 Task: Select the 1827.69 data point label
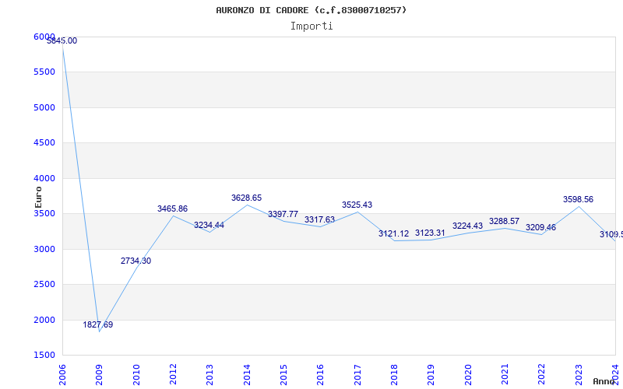pyautogui.click(x=98, y=324)
